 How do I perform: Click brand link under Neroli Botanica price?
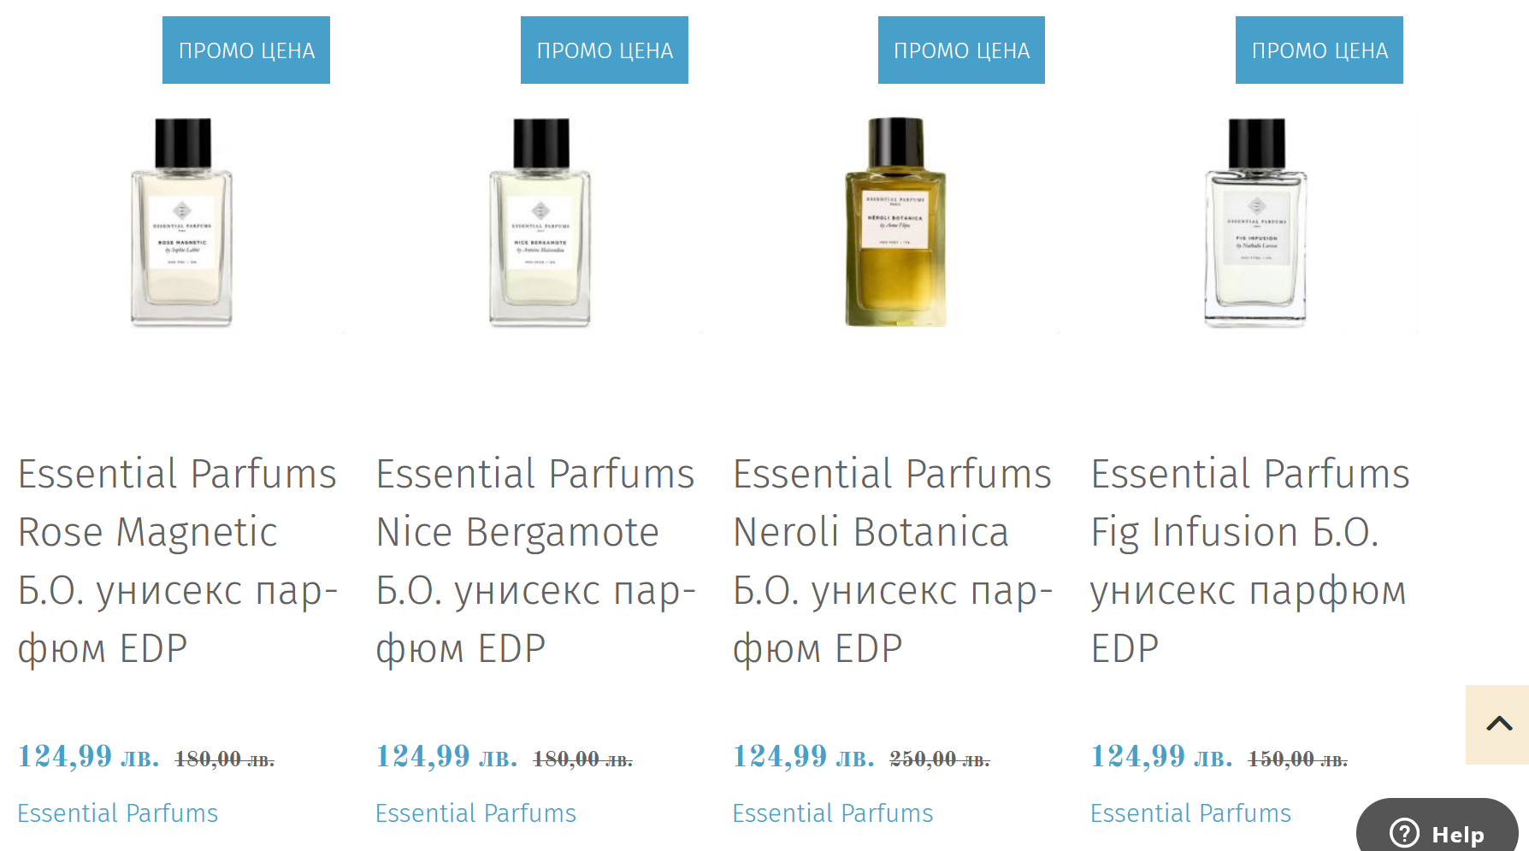tap(833, 813)
